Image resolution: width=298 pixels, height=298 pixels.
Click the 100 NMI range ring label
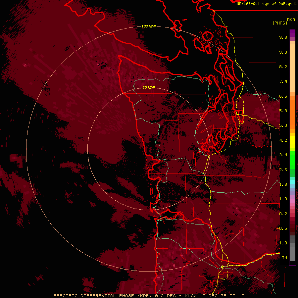click(x=149, y=26)
